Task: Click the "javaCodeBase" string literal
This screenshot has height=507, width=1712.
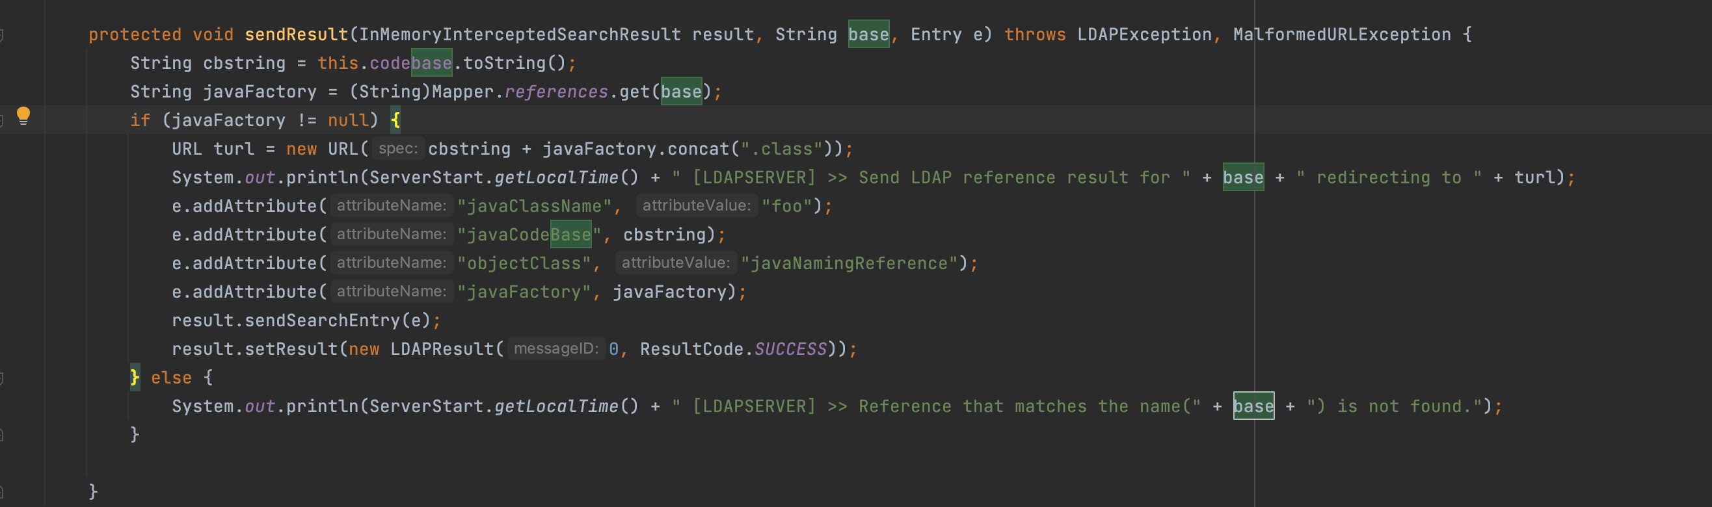Action: tap(529, 235)
